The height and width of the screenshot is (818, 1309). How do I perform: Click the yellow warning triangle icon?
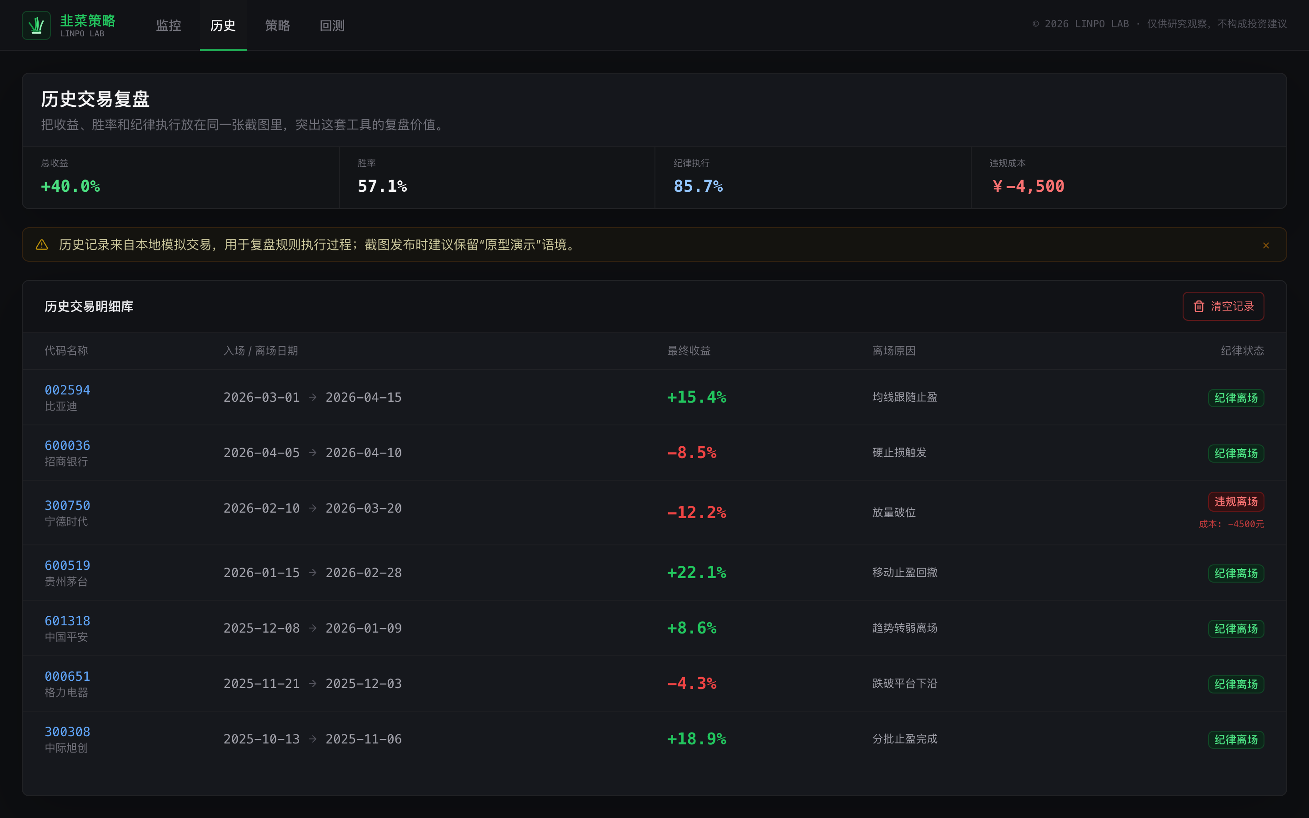click(42, 245)
